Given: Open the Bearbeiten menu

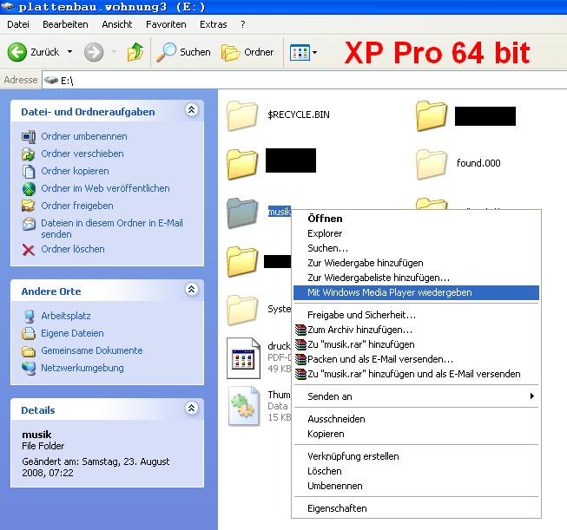Looking at the screenshot, I should 65,24.
